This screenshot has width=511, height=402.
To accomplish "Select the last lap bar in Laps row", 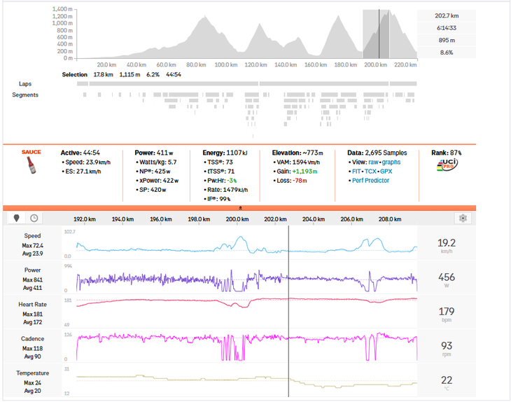I will click(403, 84).
